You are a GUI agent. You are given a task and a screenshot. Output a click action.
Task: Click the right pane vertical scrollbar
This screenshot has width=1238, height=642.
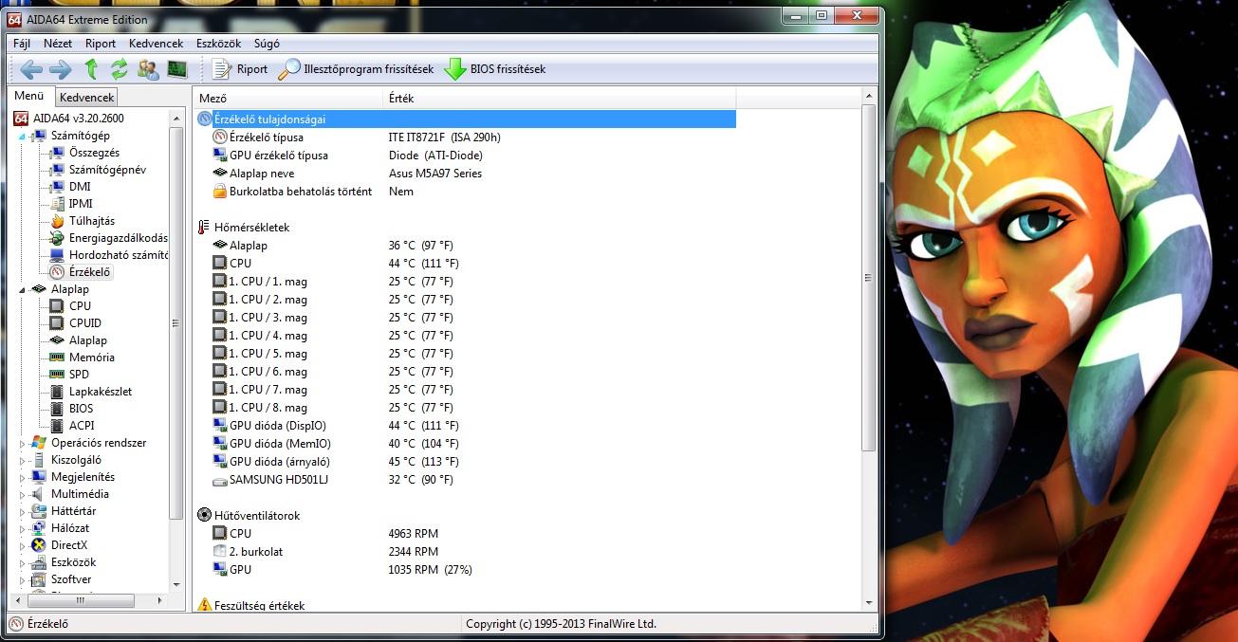pos(869,277)
